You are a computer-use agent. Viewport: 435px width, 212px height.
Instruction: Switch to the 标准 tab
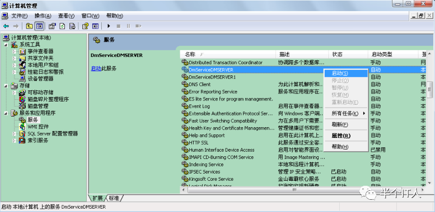pyautogui.click(x=114, y=198)
